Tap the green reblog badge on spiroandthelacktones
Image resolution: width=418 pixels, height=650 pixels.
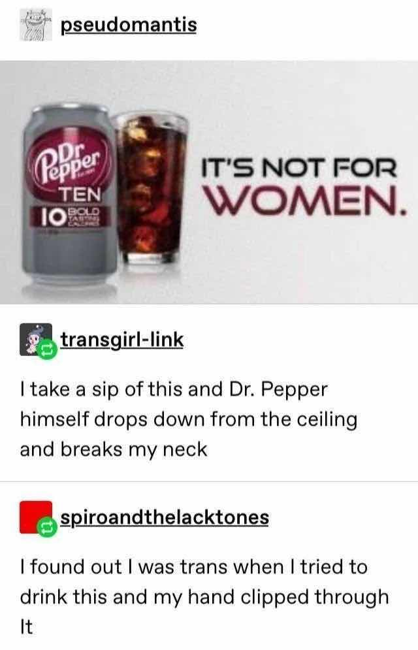click(47, 528)
